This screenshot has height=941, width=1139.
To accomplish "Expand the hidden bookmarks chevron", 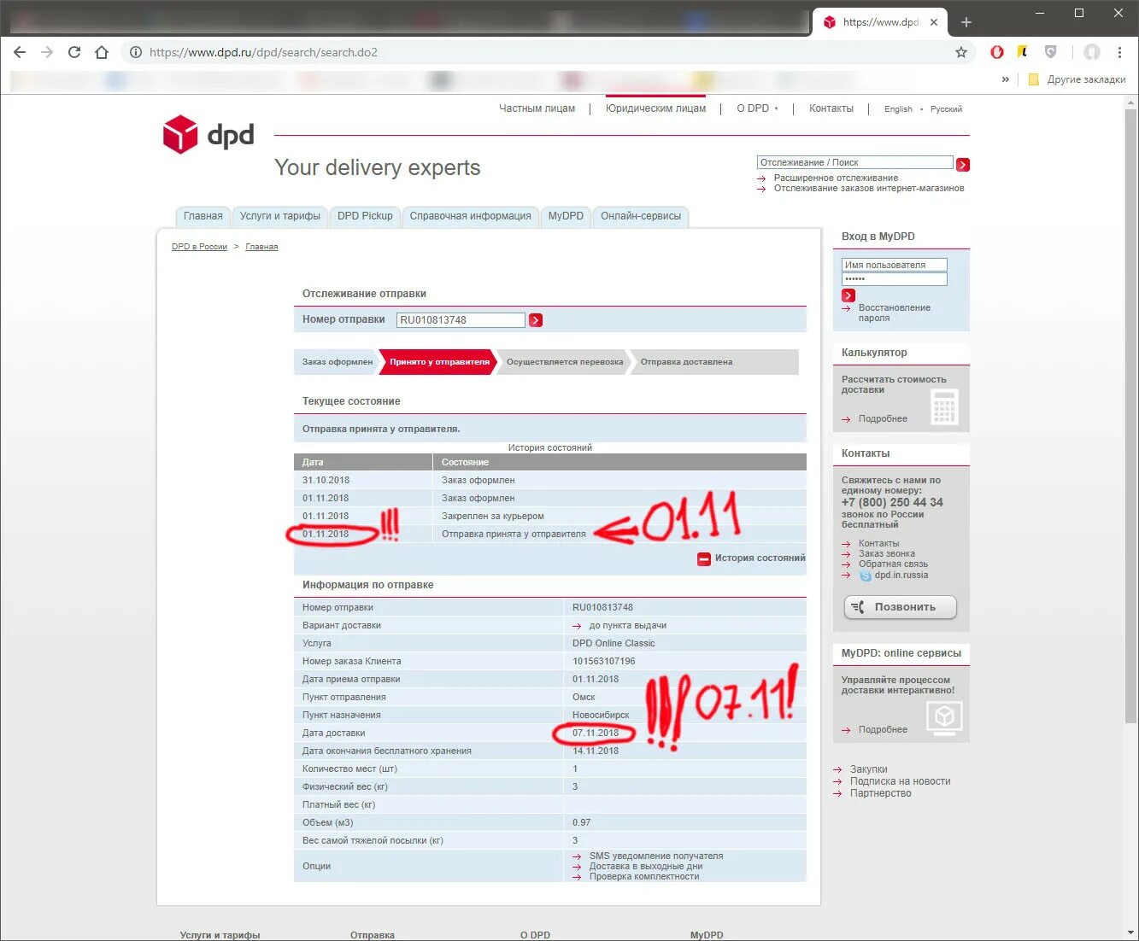I will click(1006, 79).
